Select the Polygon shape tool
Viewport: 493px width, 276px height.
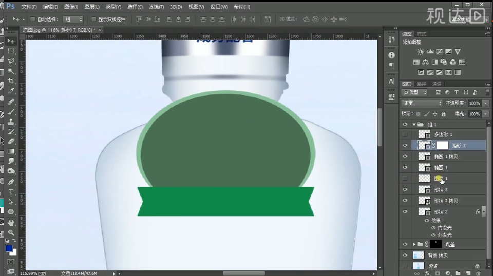(11, 212)
